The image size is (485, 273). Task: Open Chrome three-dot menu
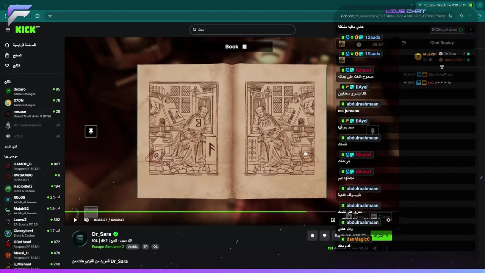pyautogui.click(x=6, y=16)
